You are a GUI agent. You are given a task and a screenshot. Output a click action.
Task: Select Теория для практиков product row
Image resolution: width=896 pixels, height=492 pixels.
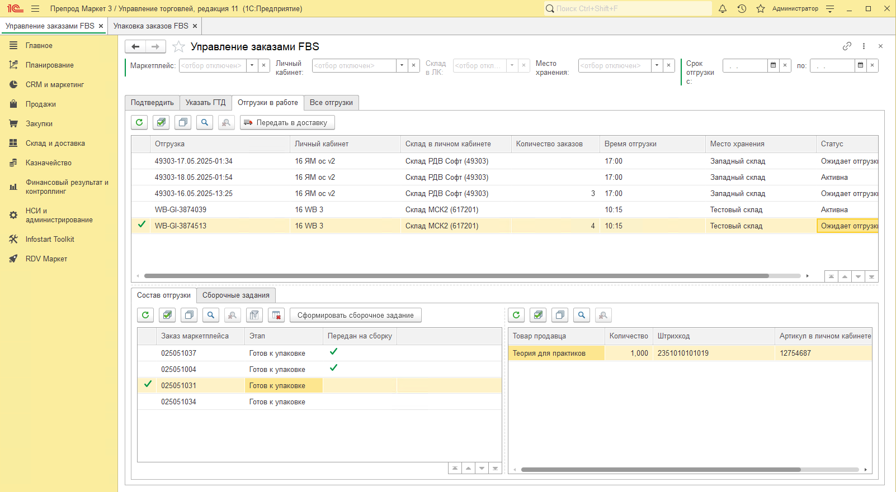coord(690,353)
